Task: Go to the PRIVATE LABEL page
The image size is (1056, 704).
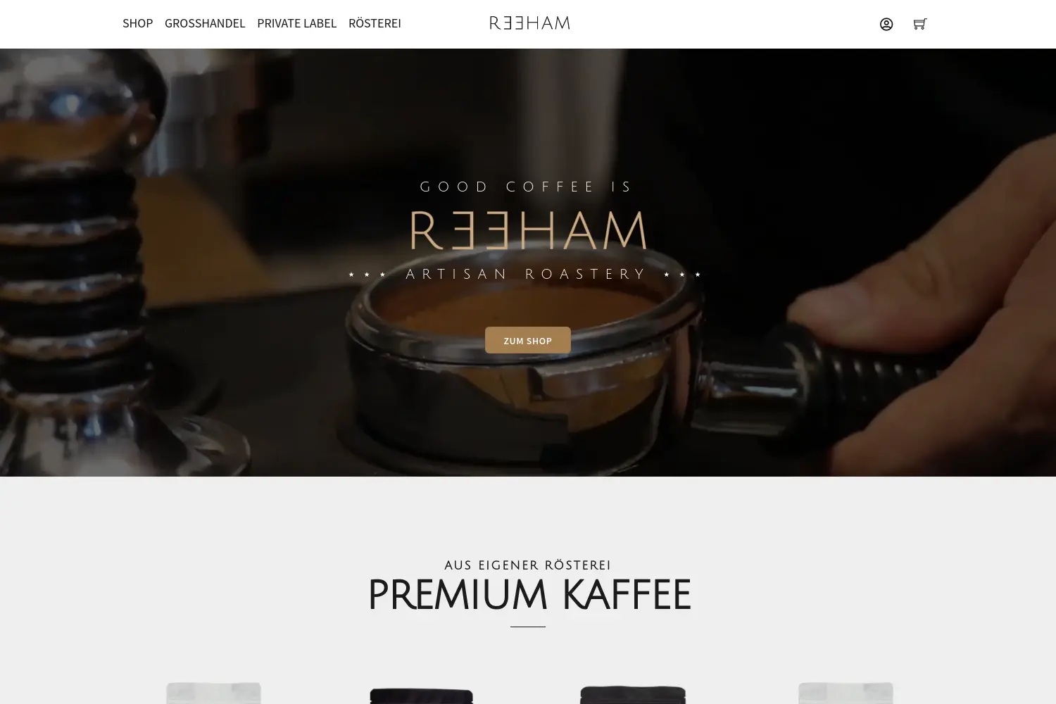Action: pos(296,23)
